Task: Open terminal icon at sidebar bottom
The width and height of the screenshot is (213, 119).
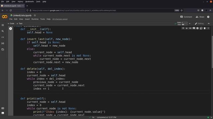Action: pyautogui.click(x=3, y=113)
